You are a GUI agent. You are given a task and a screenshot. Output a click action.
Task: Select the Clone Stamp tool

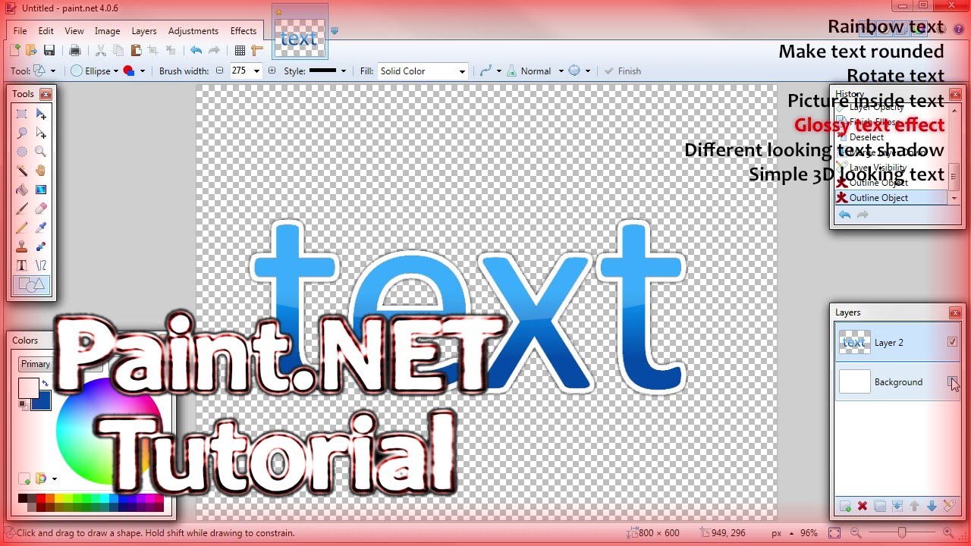pos(22,246)
